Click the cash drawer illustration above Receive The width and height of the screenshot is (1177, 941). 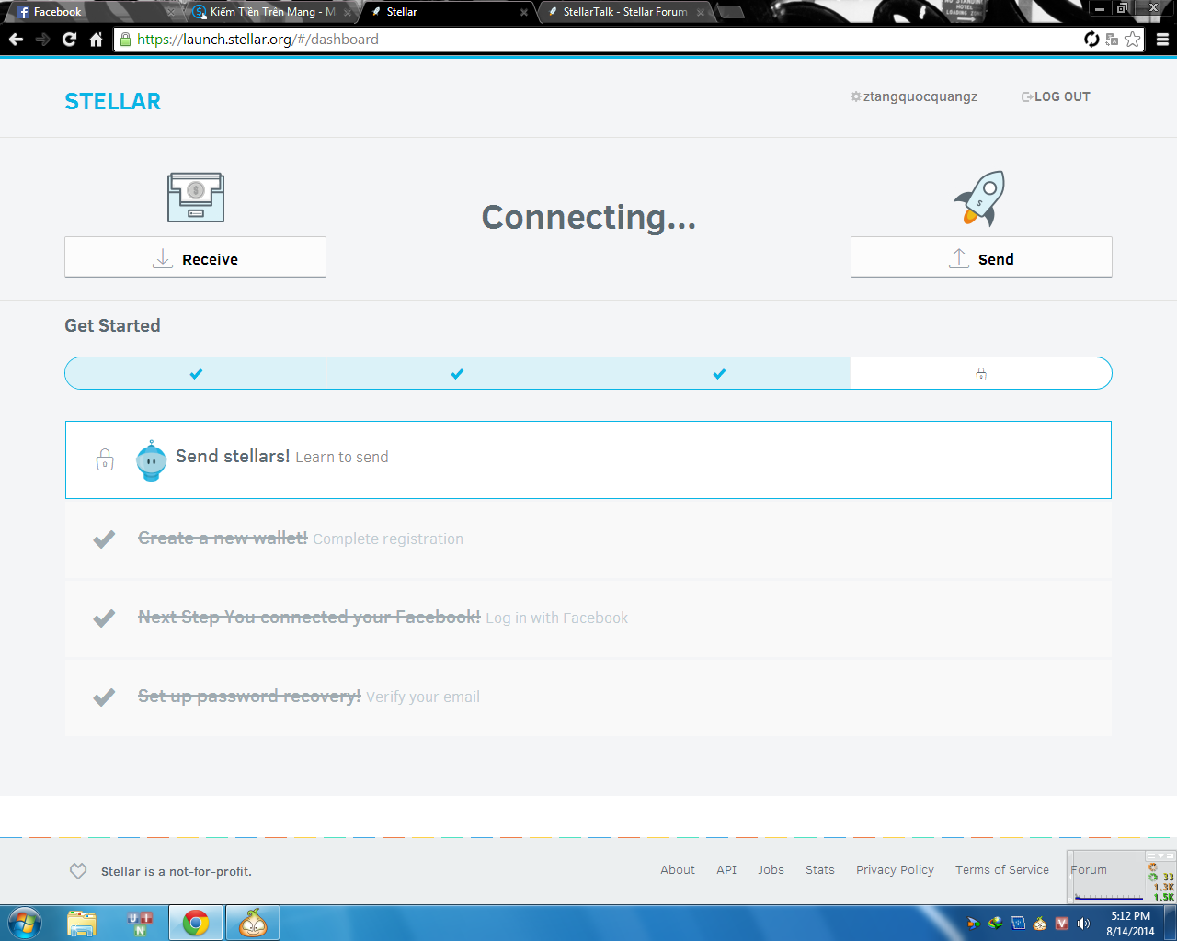click(196, 197)
